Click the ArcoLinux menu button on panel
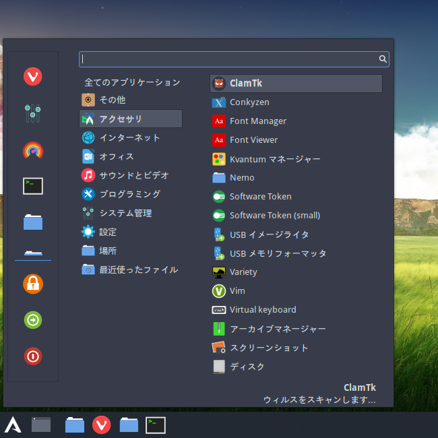The image size is (438, 438). click(13, 425)
